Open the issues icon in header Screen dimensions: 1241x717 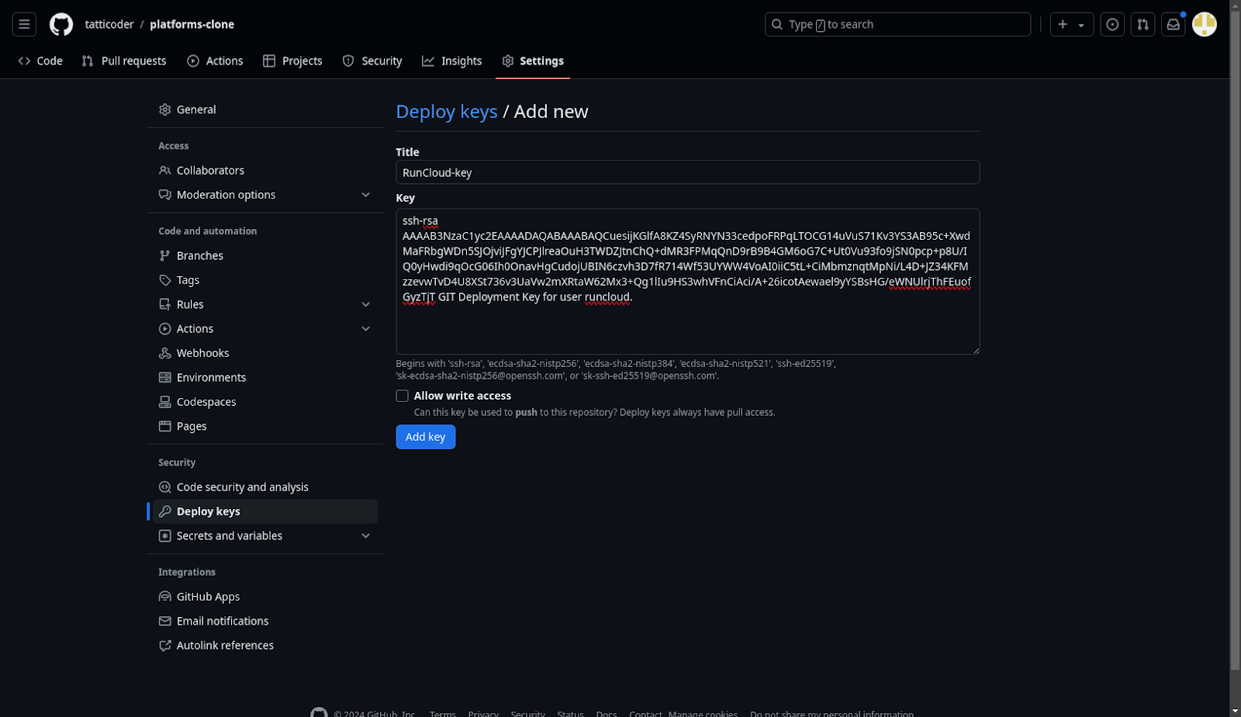click(1112, 24)
